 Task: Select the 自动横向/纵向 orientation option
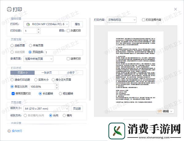pyautogui.click(x=25, y=115)
